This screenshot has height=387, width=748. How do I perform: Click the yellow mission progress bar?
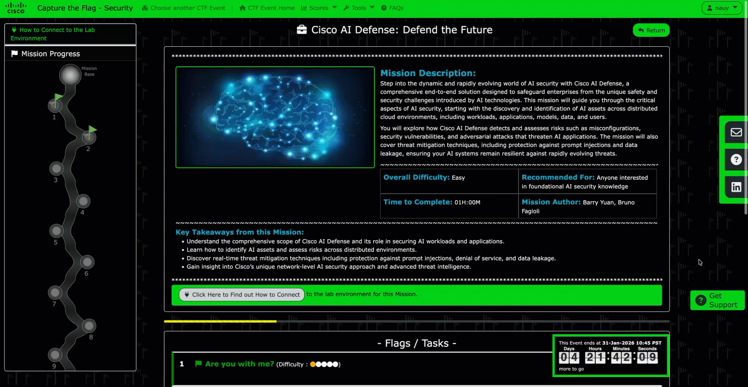pyautogui.click(x=220, y=321)
